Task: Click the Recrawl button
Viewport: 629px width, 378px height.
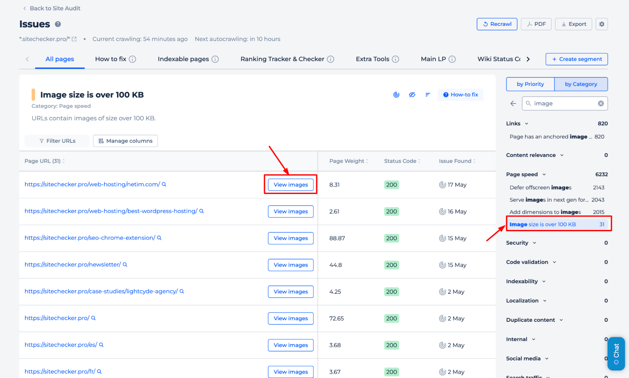Action: click(497, 24)
